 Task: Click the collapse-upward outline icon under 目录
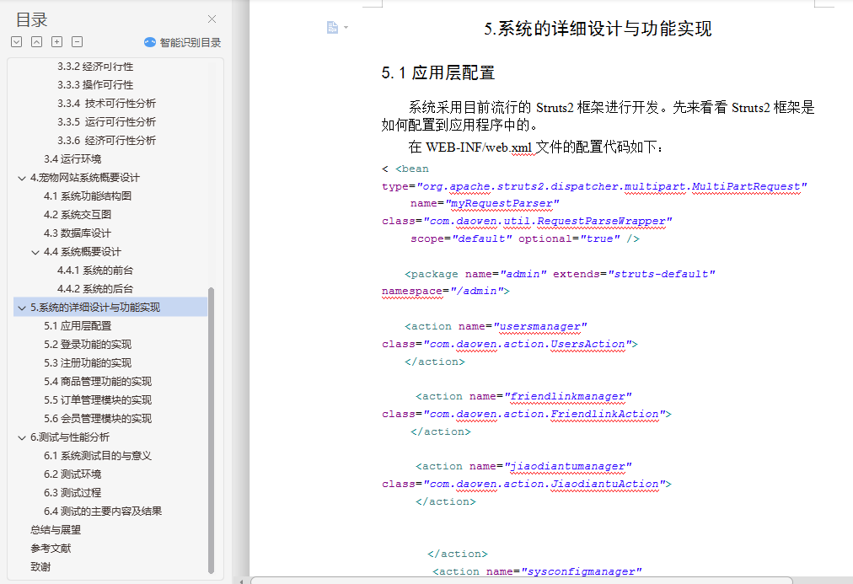[x=36, y=42]
